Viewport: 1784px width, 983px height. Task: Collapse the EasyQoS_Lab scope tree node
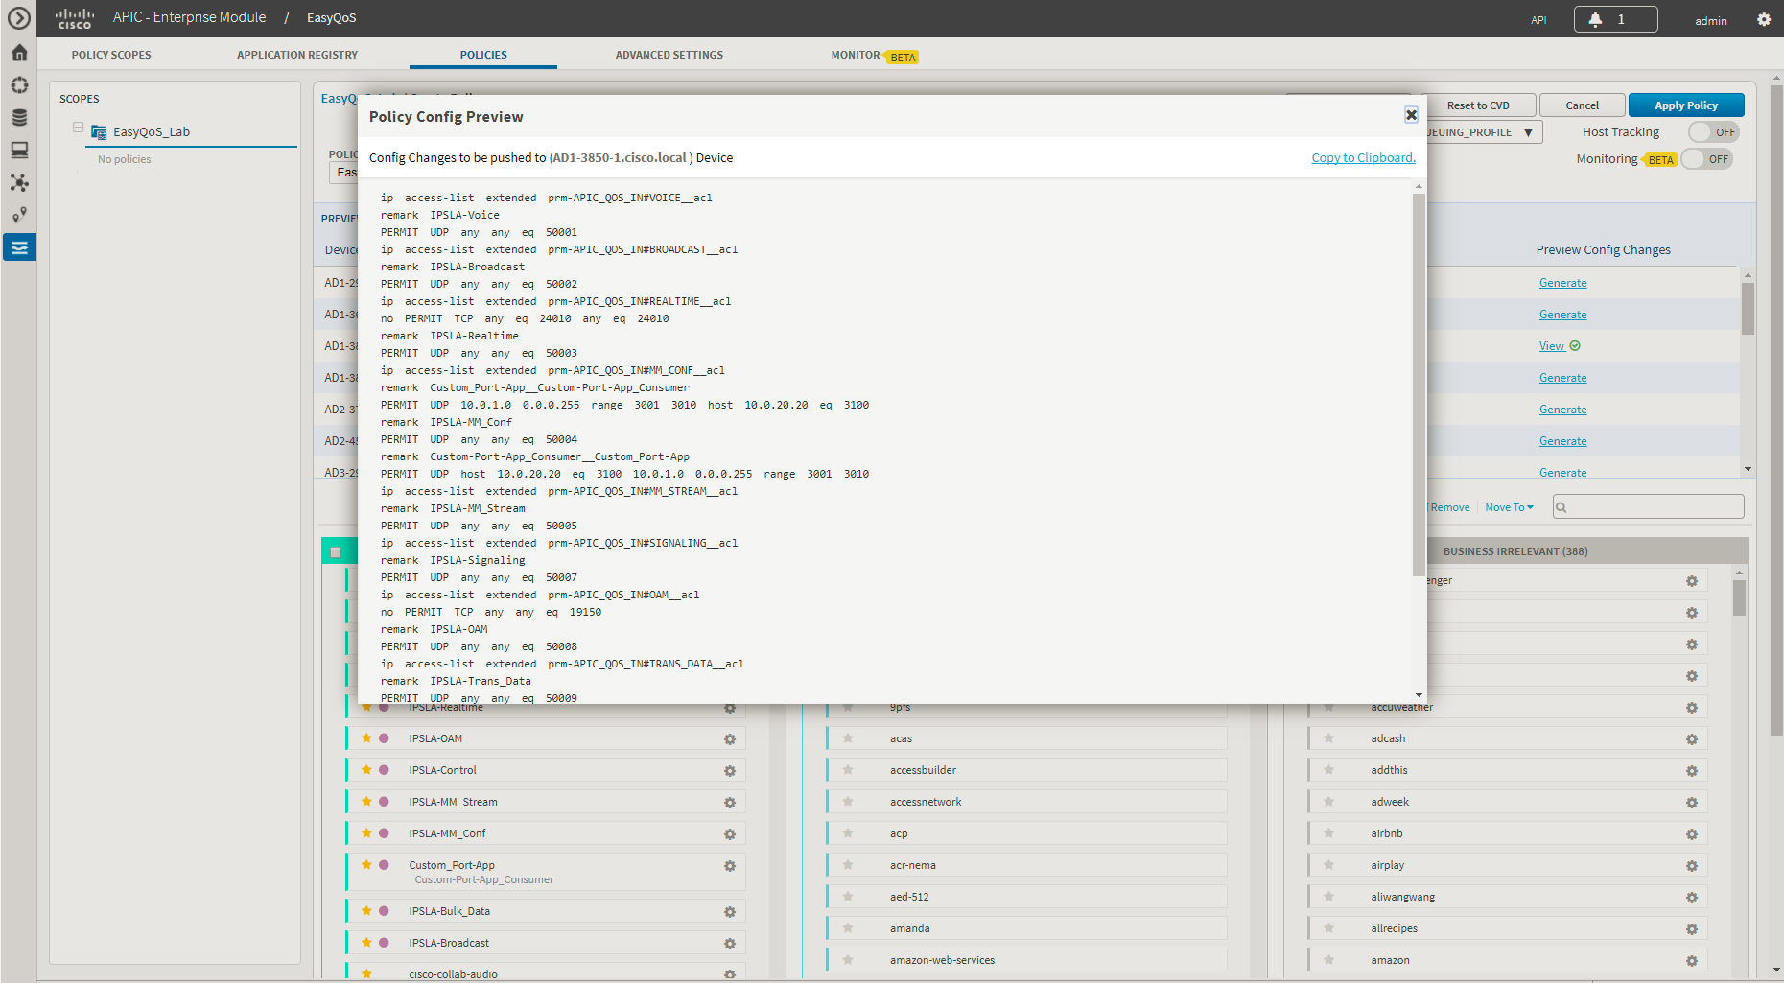pyautogui.click(x=79, y=128)
